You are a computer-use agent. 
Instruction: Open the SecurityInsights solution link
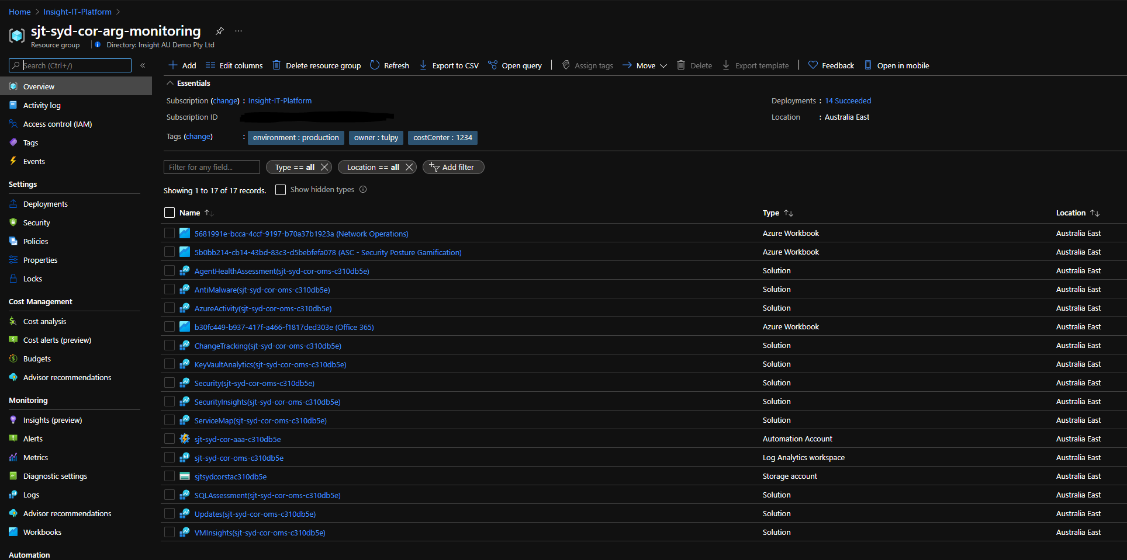(267, 402)
